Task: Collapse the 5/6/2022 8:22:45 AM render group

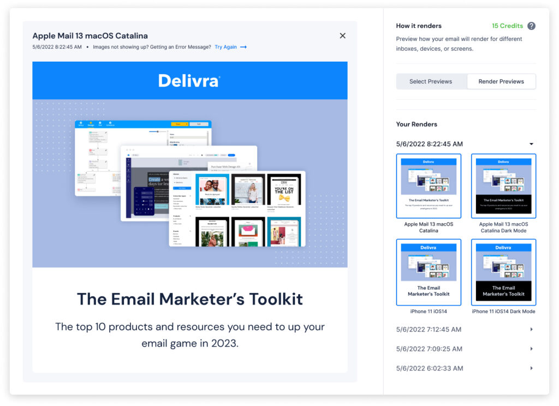Action: [531, 144]
